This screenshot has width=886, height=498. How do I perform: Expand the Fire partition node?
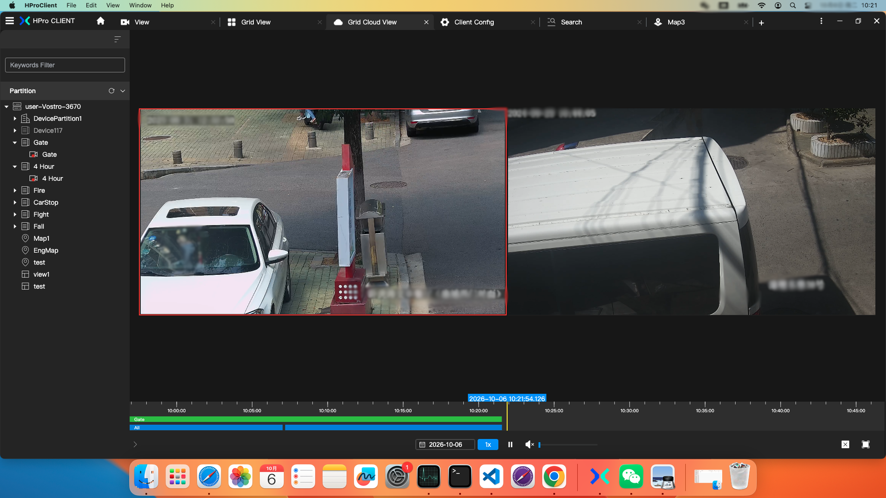15,190
